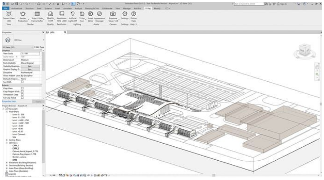Select CAM_1 in the 3D Views list

pyautogui.click(x=14, y=145)
